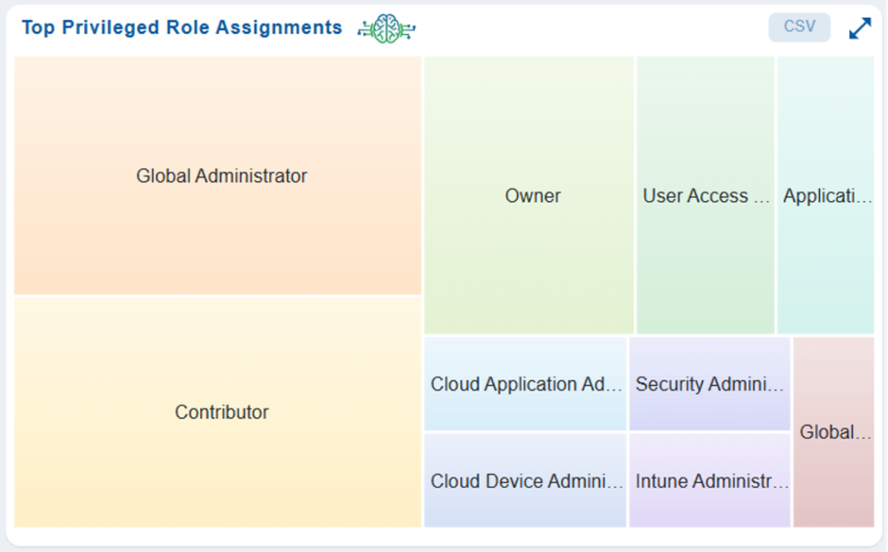Click the small red Global… tile
Viewport: 888px width, 552px height.
[x=834, y=432]
